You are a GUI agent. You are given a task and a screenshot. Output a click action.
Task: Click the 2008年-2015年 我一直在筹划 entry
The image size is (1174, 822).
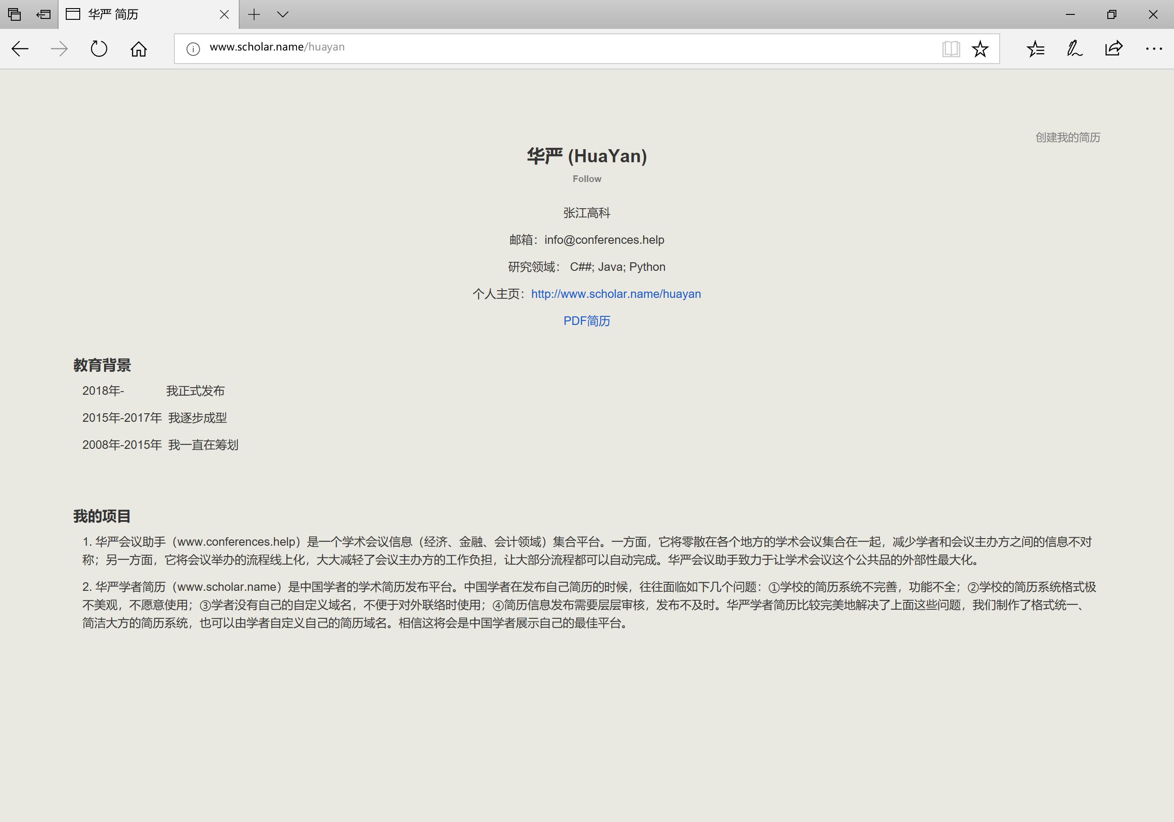(160, 445)
